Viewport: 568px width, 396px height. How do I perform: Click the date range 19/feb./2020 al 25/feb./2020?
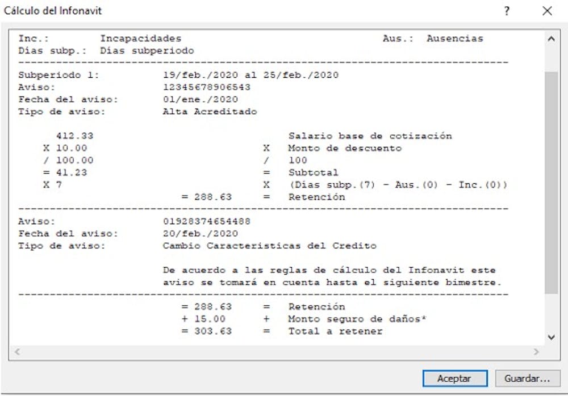tap(250, 75)
